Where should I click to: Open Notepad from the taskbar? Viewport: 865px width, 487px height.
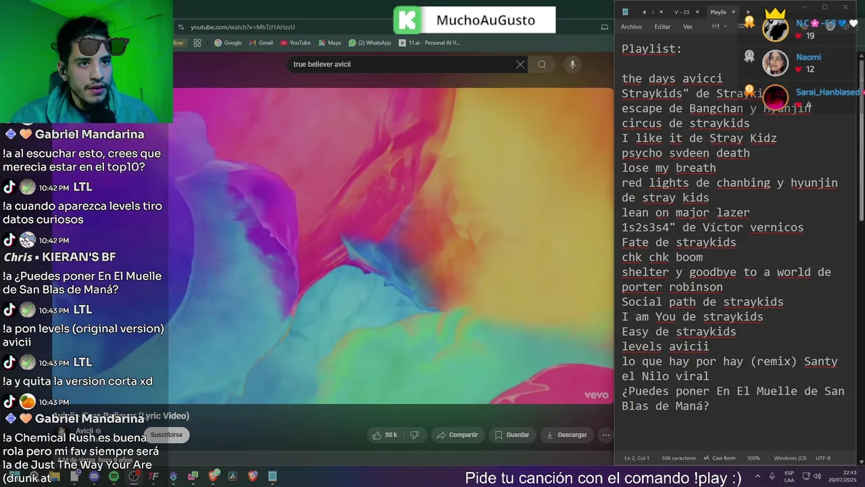pyautogui.click(x=272, y=477)
